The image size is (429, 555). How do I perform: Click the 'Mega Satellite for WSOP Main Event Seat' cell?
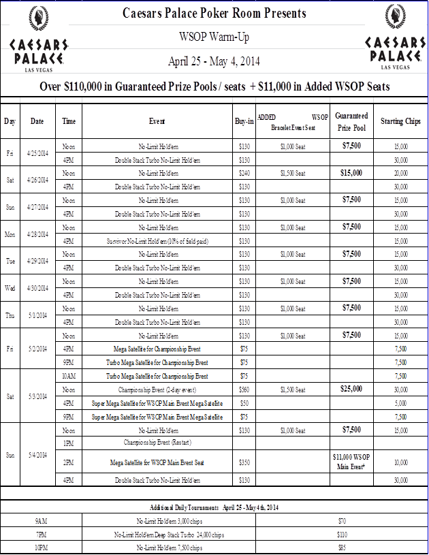(x=157, y=462)
